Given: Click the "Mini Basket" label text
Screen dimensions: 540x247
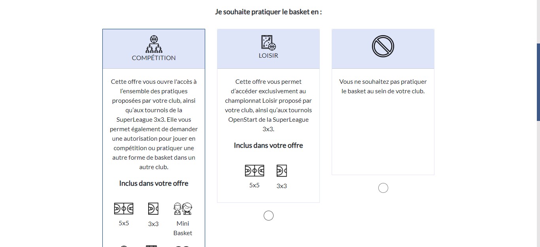Looking at the screenshot, I should click(x=183, y=228).
